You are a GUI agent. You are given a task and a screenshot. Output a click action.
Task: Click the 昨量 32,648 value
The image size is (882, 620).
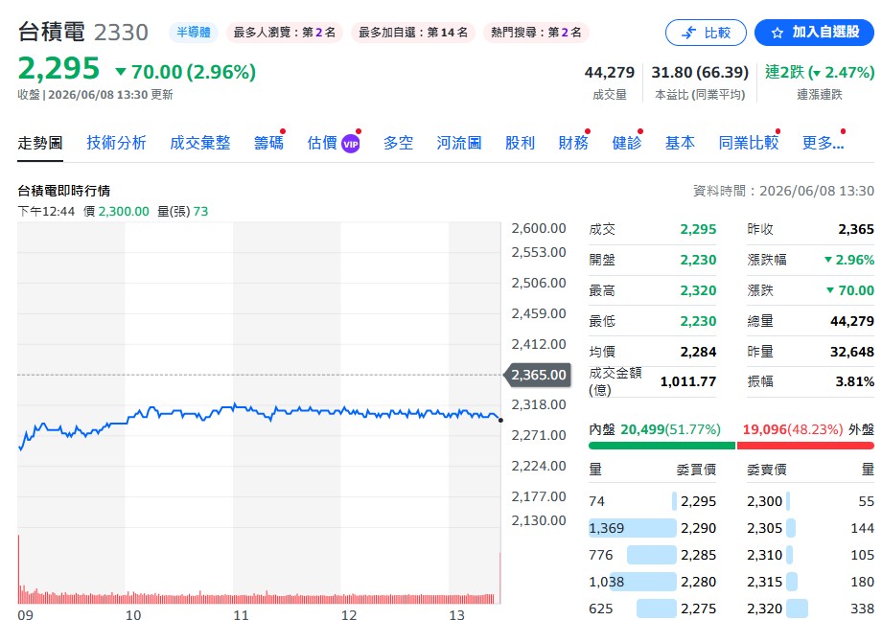pos(852,352)
